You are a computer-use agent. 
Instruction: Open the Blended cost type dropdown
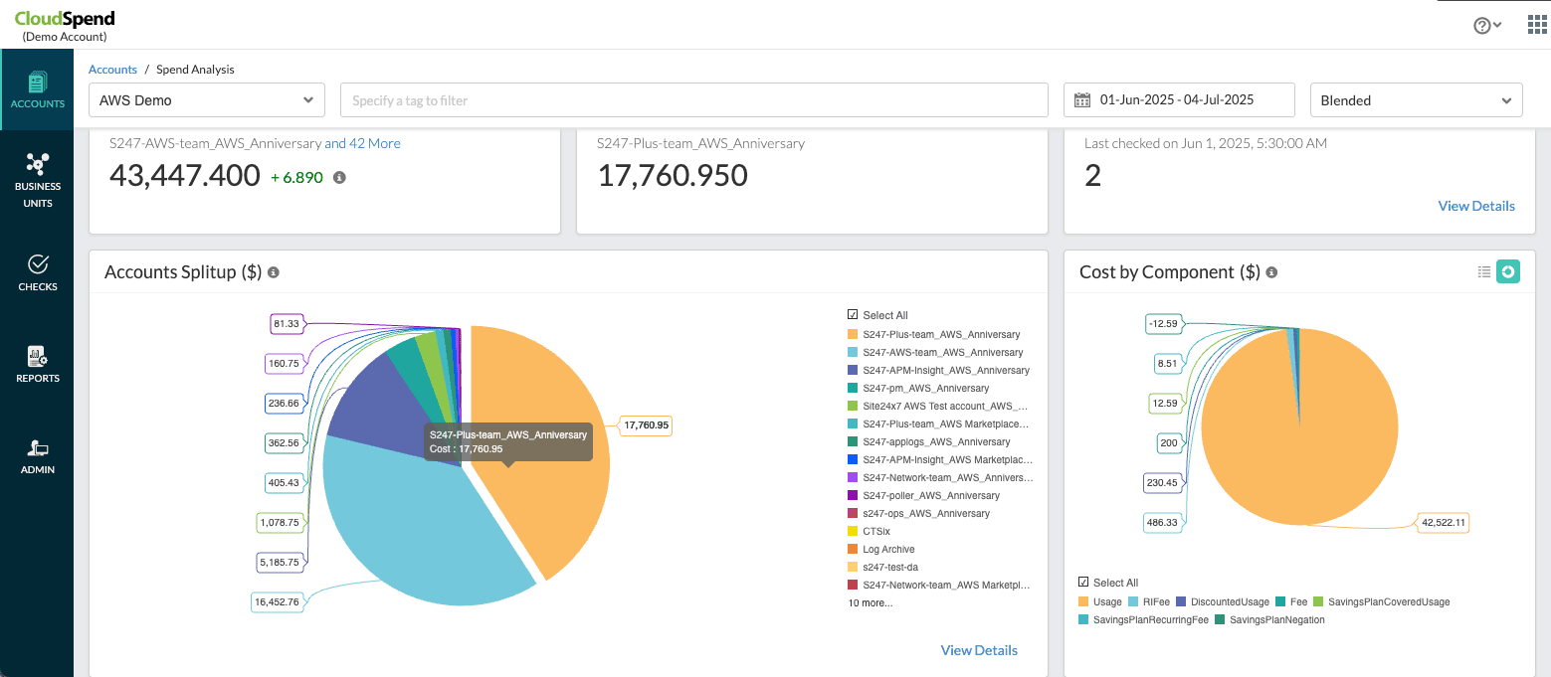[x=1417, y=100]
